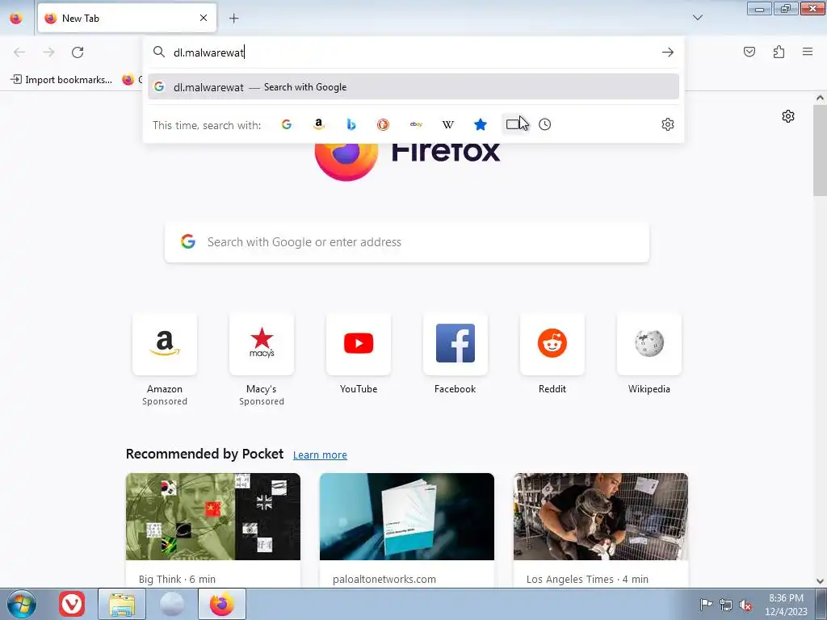Select dl.malwarewat Search with Google suggestion
Screen dimensions: 827x620
pyautogui.click(x=413, y=87)
